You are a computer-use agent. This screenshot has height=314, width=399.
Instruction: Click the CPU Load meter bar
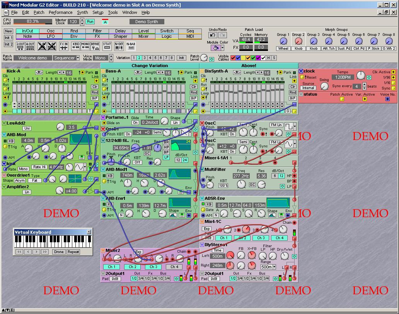pos(33,22)
